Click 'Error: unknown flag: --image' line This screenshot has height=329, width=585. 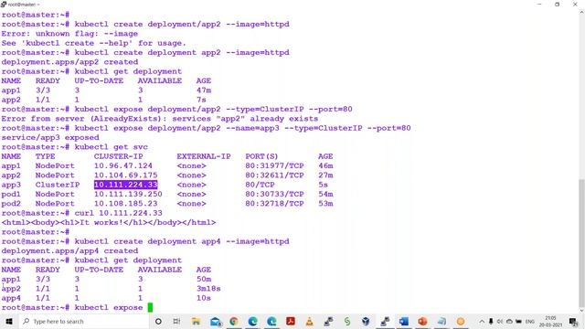click(x=69, y=34)
